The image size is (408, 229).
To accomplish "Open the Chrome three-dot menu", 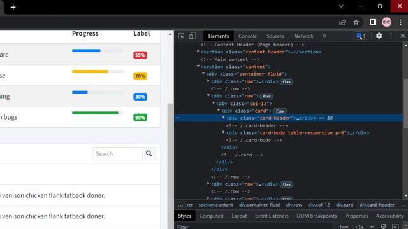I will 400,22.
